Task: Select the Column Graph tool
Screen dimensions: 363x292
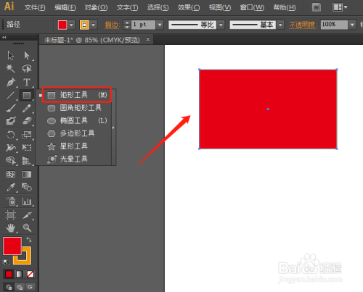Action: click(27, 201)
